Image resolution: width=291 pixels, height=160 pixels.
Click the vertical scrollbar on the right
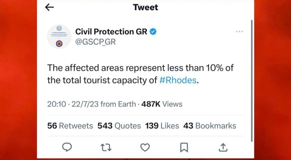click(x=252, y=81)
